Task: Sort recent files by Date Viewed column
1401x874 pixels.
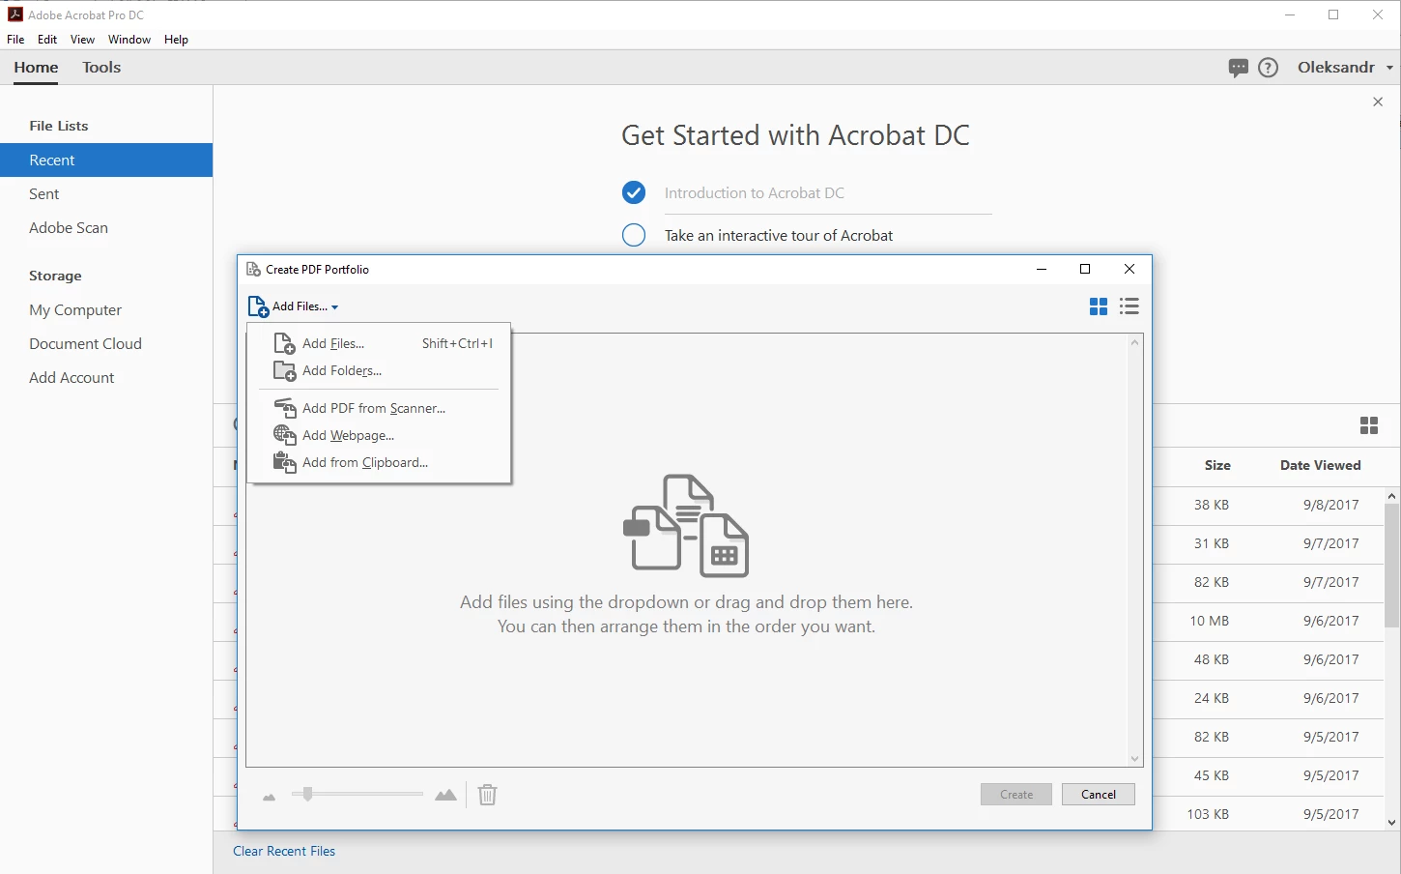Action: 1320,465
